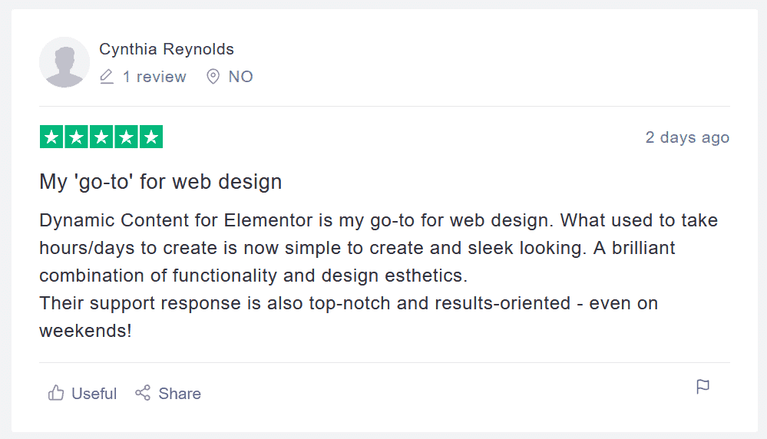Viewport: 767px width, 439px height.
Task: Click the Share button label
Action: (x=180, y=394)
